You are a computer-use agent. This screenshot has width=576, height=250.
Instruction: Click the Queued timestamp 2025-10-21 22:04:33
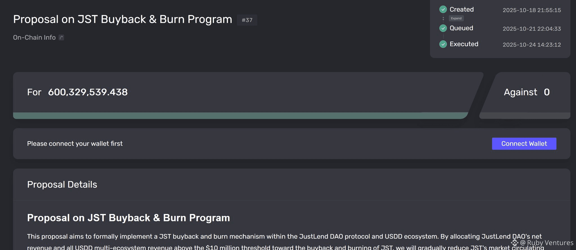tap(532, 29)
